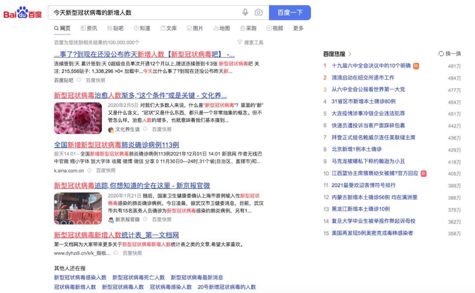This screenshot has height=293, width=475.
Task: Click related search 新型冠状病毒感染人数
Action: click(x=80, y=278)
